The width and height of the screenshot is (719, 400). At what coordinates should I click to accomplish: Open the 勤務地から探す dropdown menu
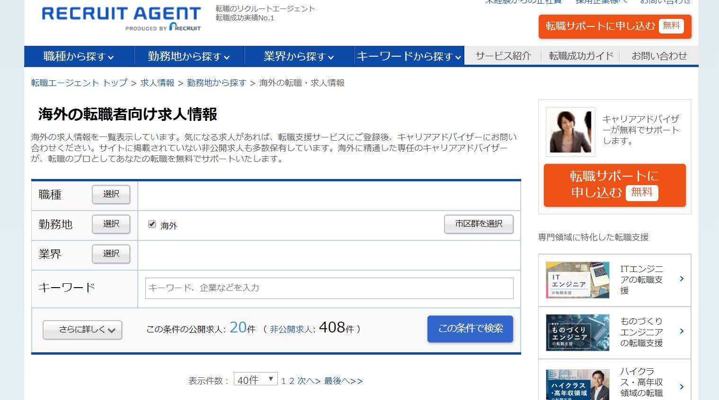pyautogui.click(x=189, y=56)
